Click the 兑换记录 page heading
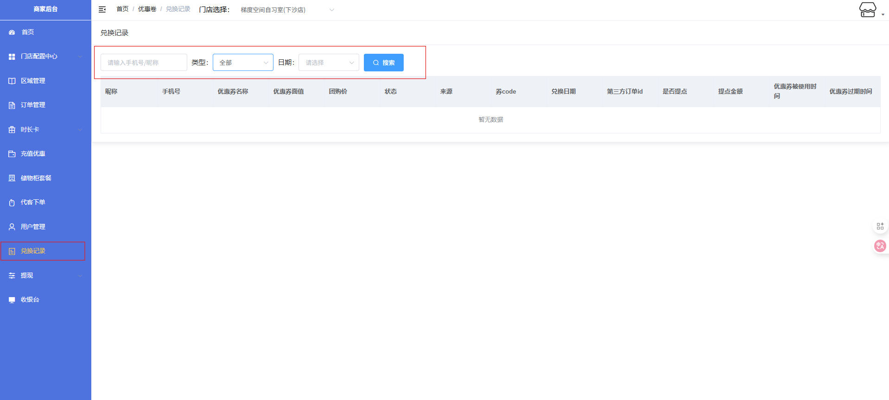The image size is (889, 400). [114, 33]
